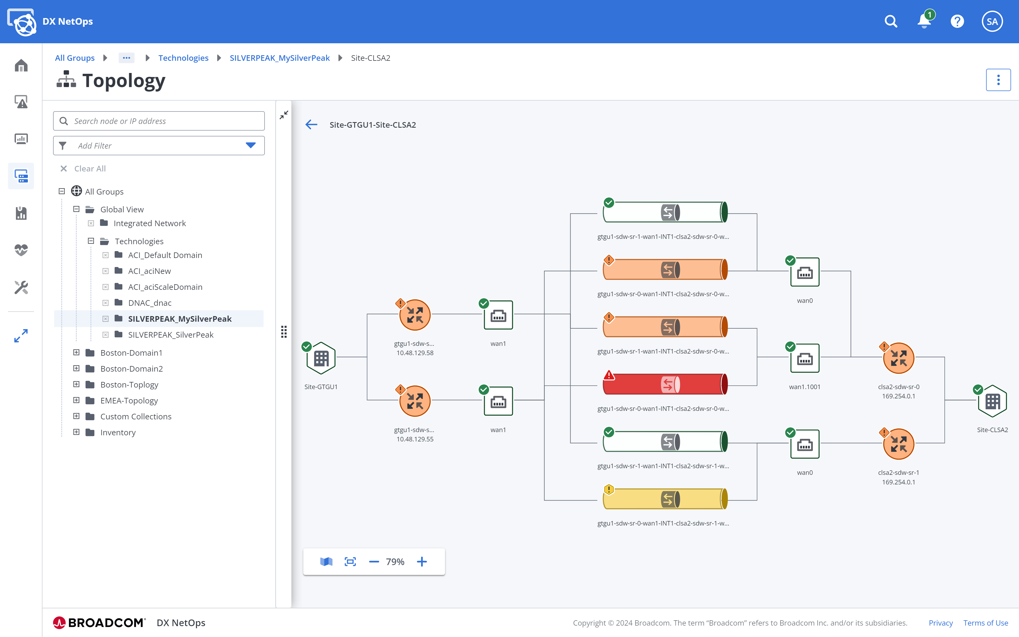Select the Site-CLSA2 node

(x=992, y=401)
